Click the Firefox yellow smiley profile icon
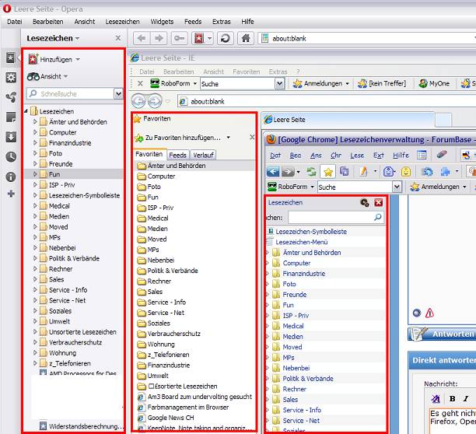 tap(406, 172)
